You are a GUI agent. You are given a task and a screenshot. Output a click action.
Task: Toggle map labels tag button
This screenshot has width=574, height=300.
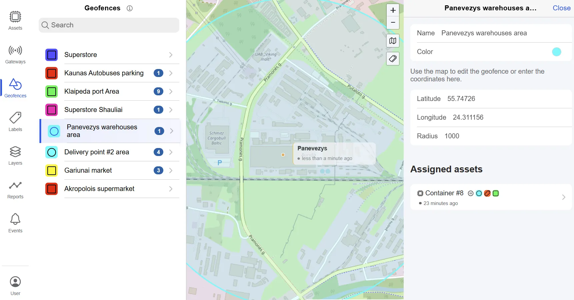393,59
